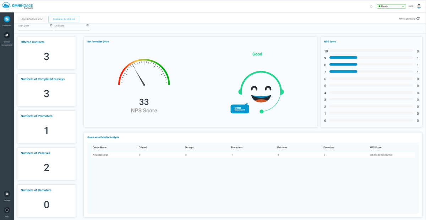
Task: Open the Start Date calendar icon
Action: point(51,25)
